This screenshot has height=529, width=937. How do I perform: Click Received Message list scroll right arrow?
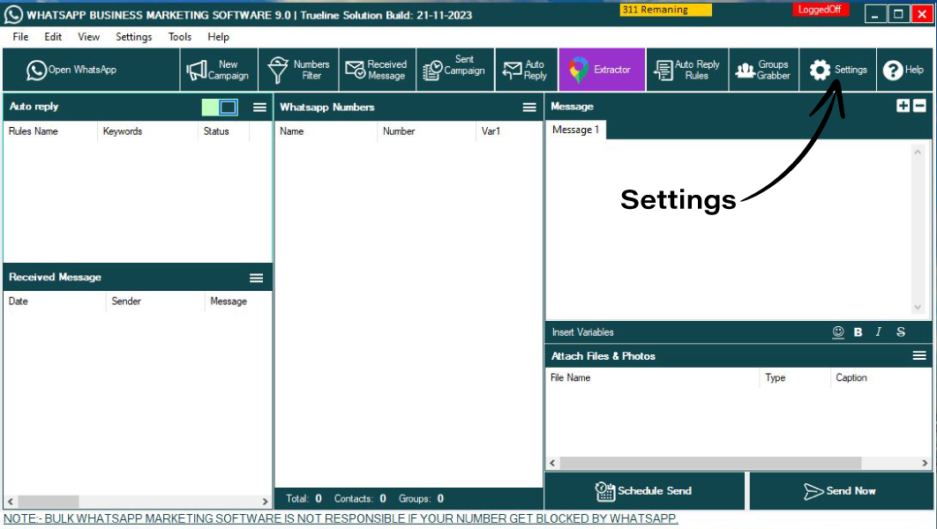265,502
